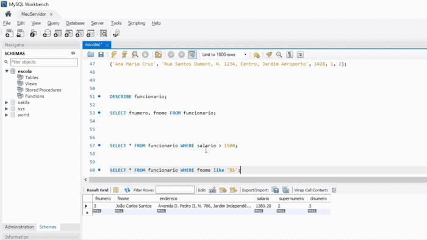Open a script file in the editor
Viewport: 427px width, 240px height.
91,54
